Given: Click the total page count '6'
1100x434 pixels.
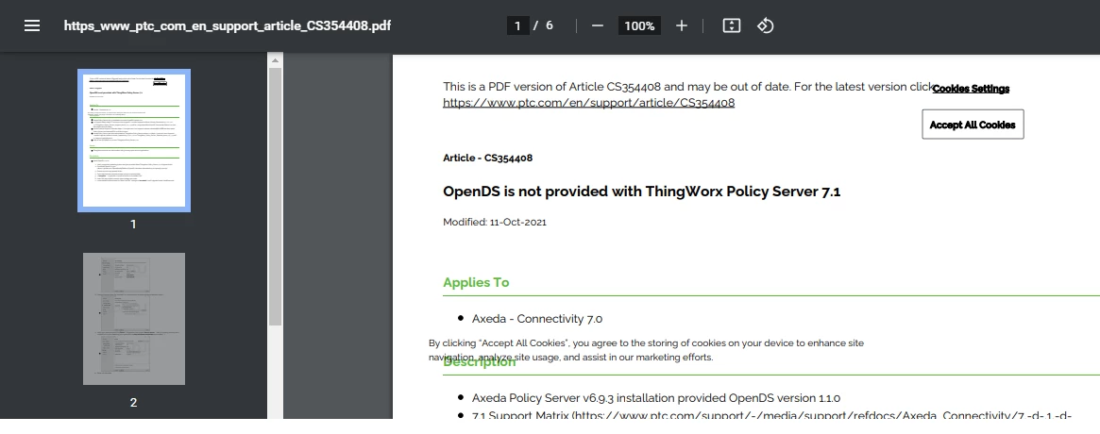Looking at the screenshot, I should (550, 25).
